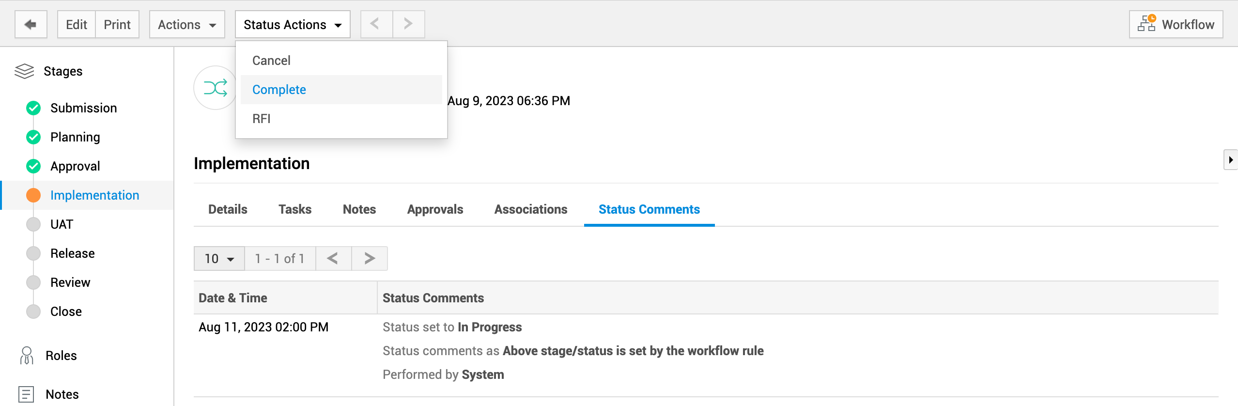Open the Workflow diagram button
The height and width of the screenshot is (406, 1238).
tap(1176, 24)
